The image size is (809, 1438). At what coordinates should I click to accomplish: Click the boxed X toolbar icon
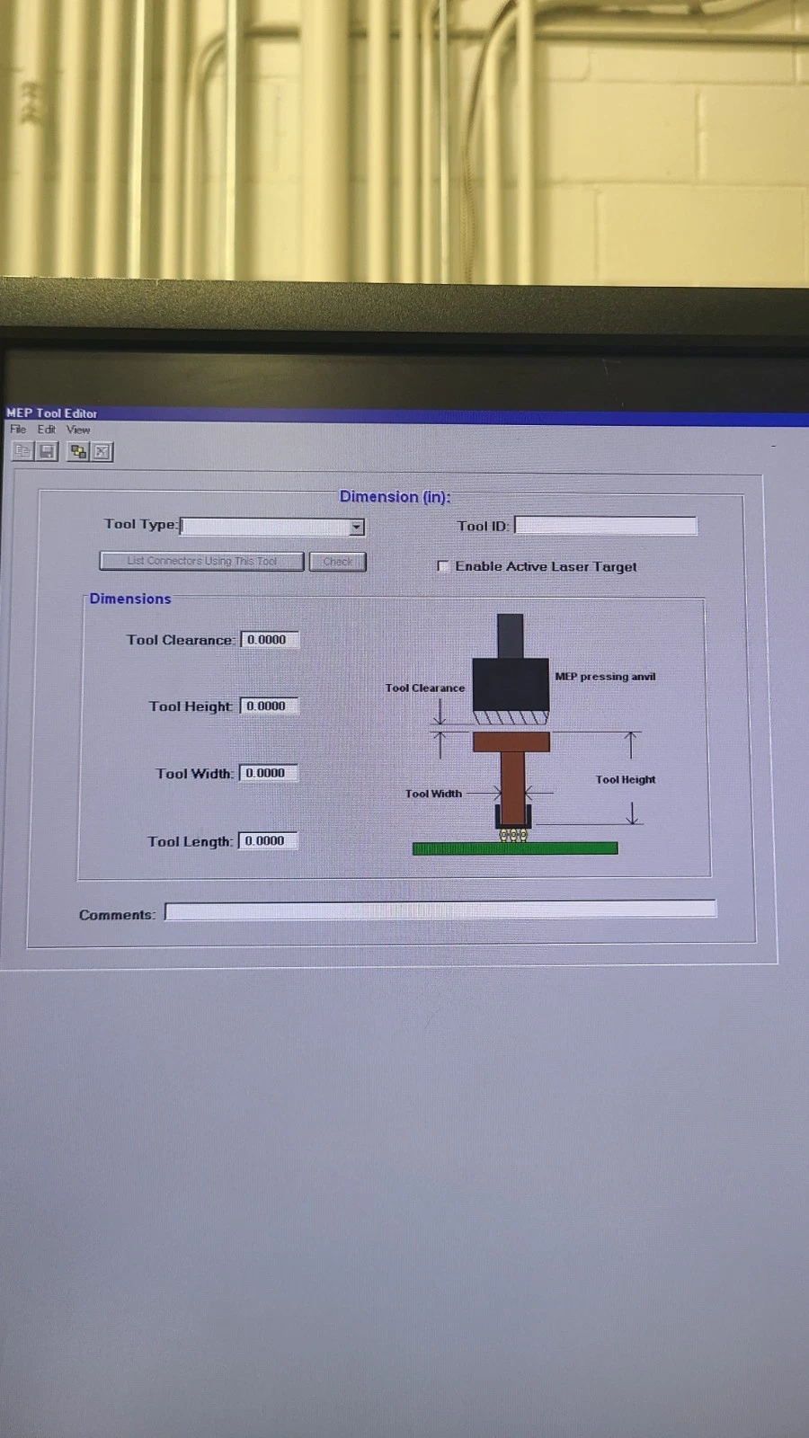click(x=102, y=452)
